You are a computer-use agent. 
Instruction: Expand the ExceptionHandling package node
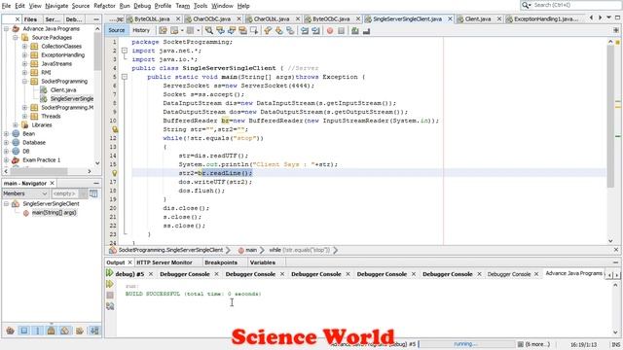pos(24,54)
